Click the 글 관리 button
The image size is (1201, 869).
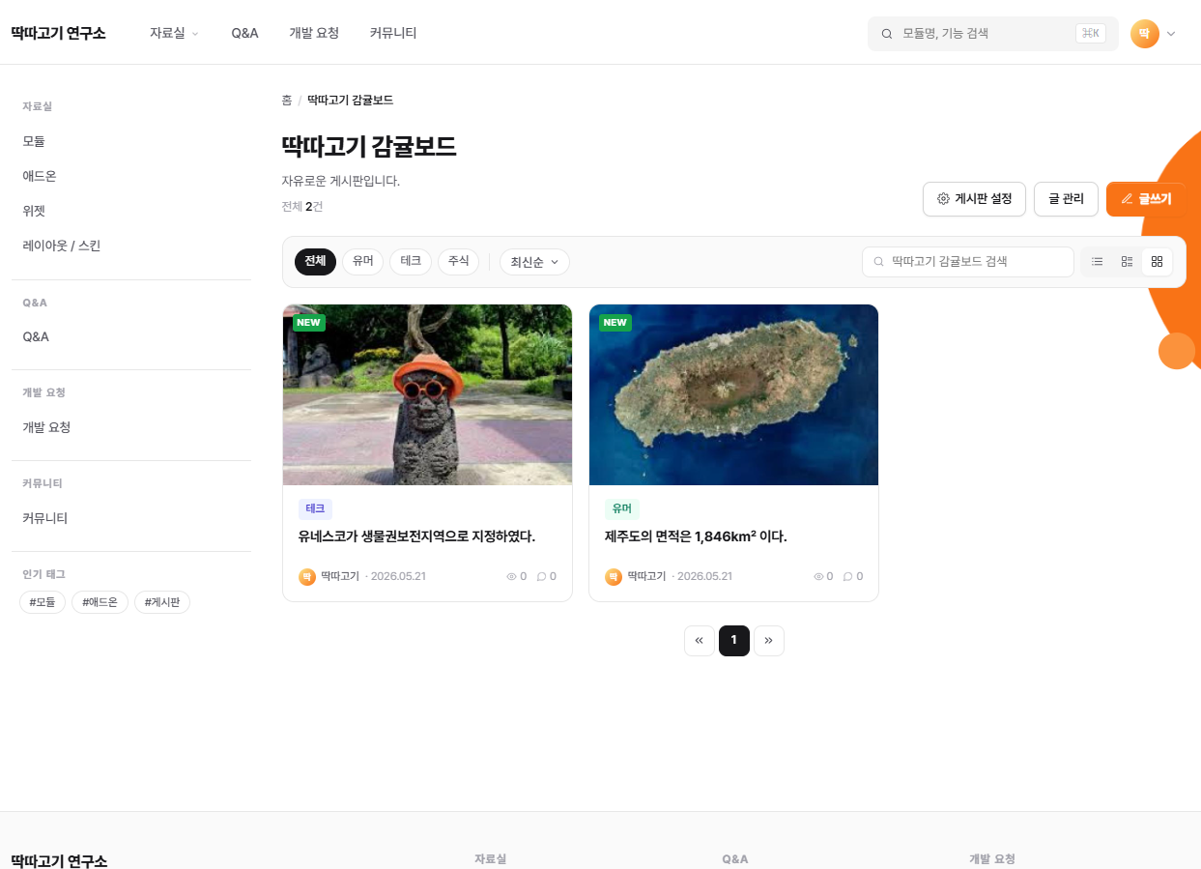[1066, 199]
